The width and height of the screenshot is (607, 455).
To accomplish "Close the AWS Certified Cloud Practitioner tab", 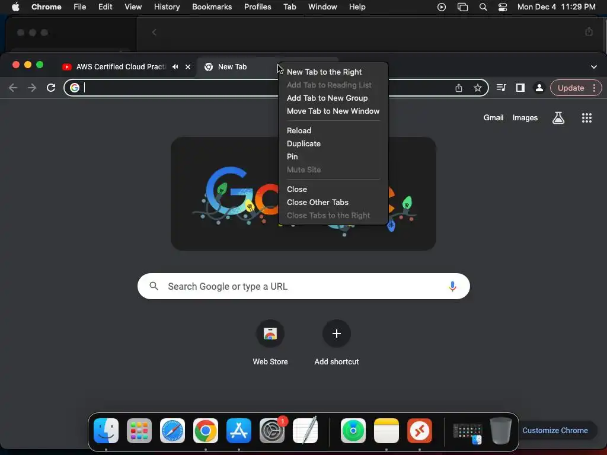I will tap(188, 66).
